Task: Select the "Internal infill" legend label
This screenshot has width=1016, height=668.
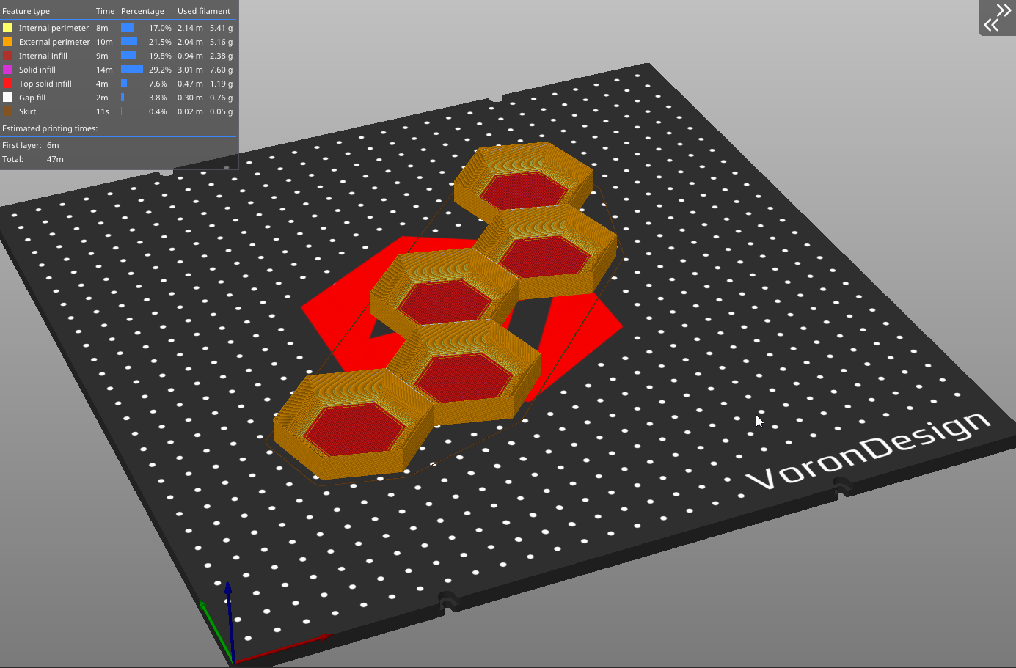Action: [43, 56]
